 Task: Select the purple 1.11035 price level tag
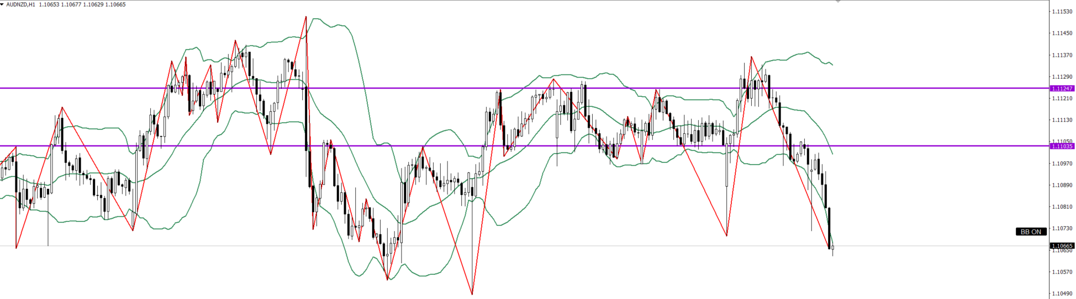coord(1062,146)
